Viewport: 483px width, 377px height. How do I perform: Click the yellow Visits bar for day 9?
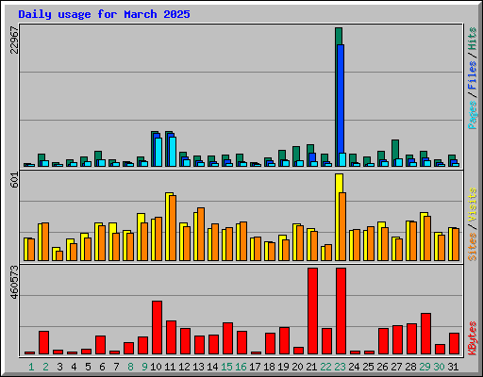pos(140,237)
